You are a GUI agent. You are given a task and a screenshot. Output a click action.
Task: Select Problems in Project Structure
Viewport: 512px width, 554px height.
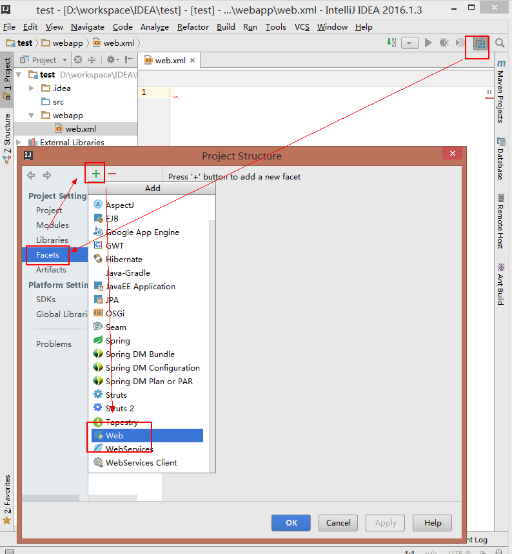coord(54,344)
